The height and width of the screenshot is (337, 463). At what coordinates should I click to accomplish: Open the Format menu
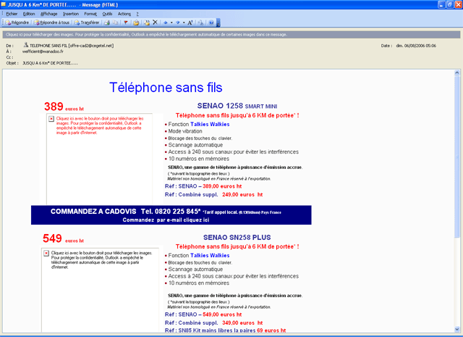(90, 14)
